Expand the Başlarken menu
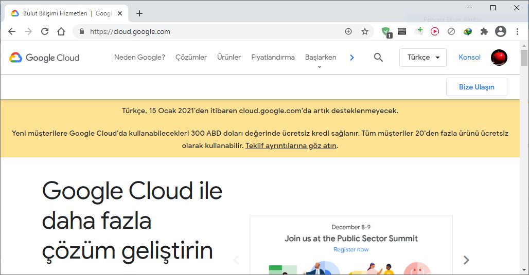Viewport: 529px width, 275px height. [x=321, y=58]
